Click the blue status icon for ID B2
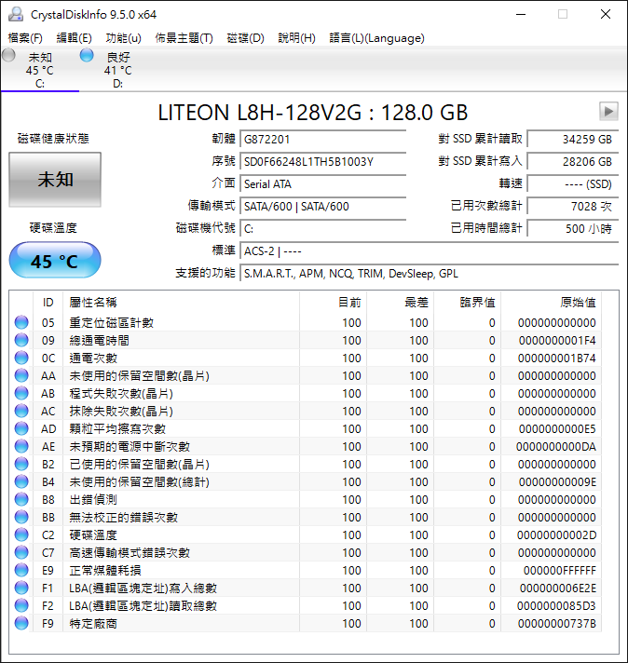Screen dimensions: 628x663 (x=21, y=465)
